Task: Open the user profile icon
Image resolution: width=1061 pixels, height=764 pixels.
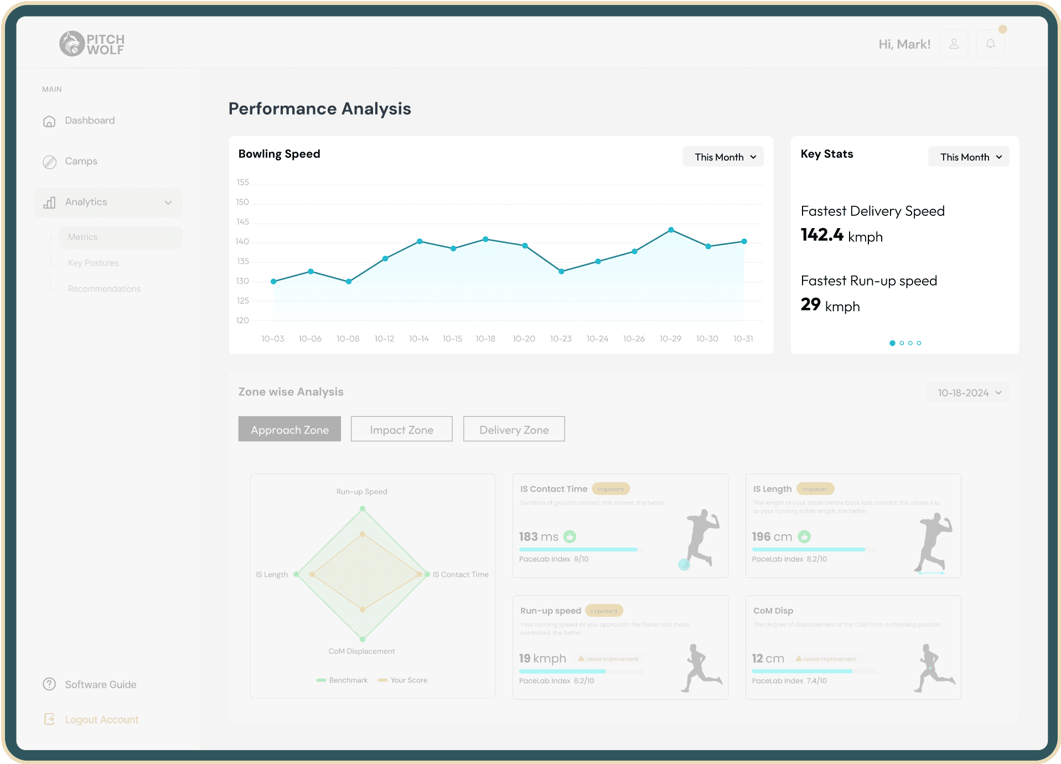Action: click(x=954, y=44)
